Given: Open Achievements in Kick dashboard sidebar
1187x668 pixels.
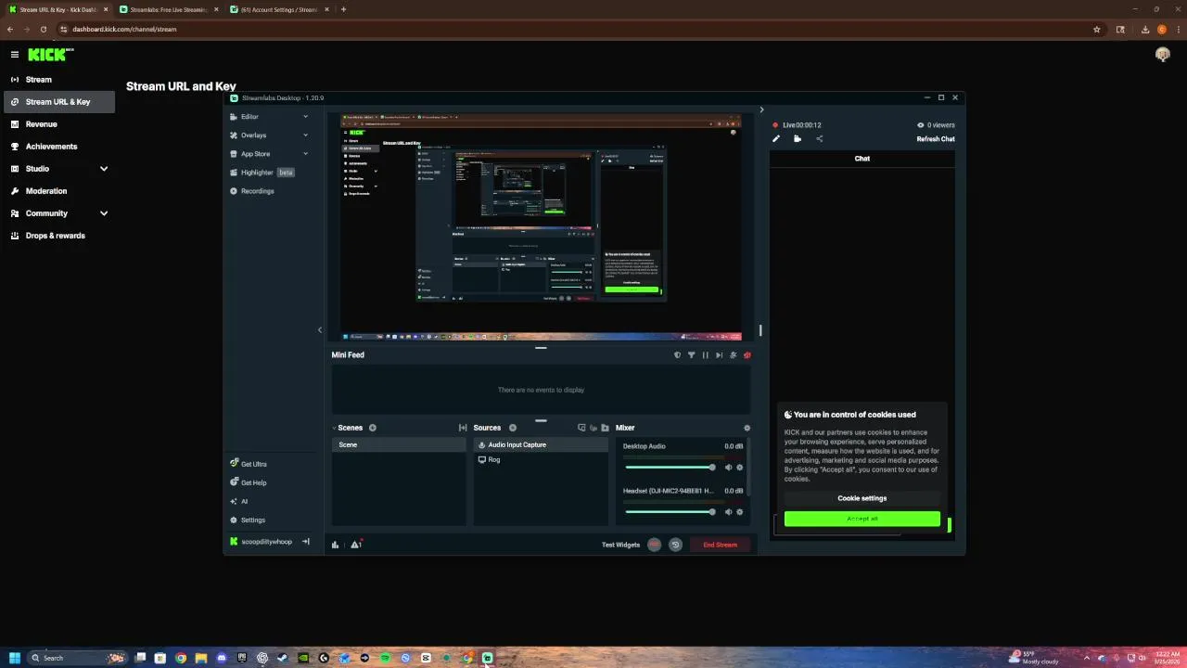Looking at the screenshot, I should (x=58, y=147).
